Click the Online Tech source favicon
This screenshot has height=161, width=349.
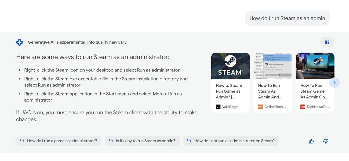click(260, 107)
